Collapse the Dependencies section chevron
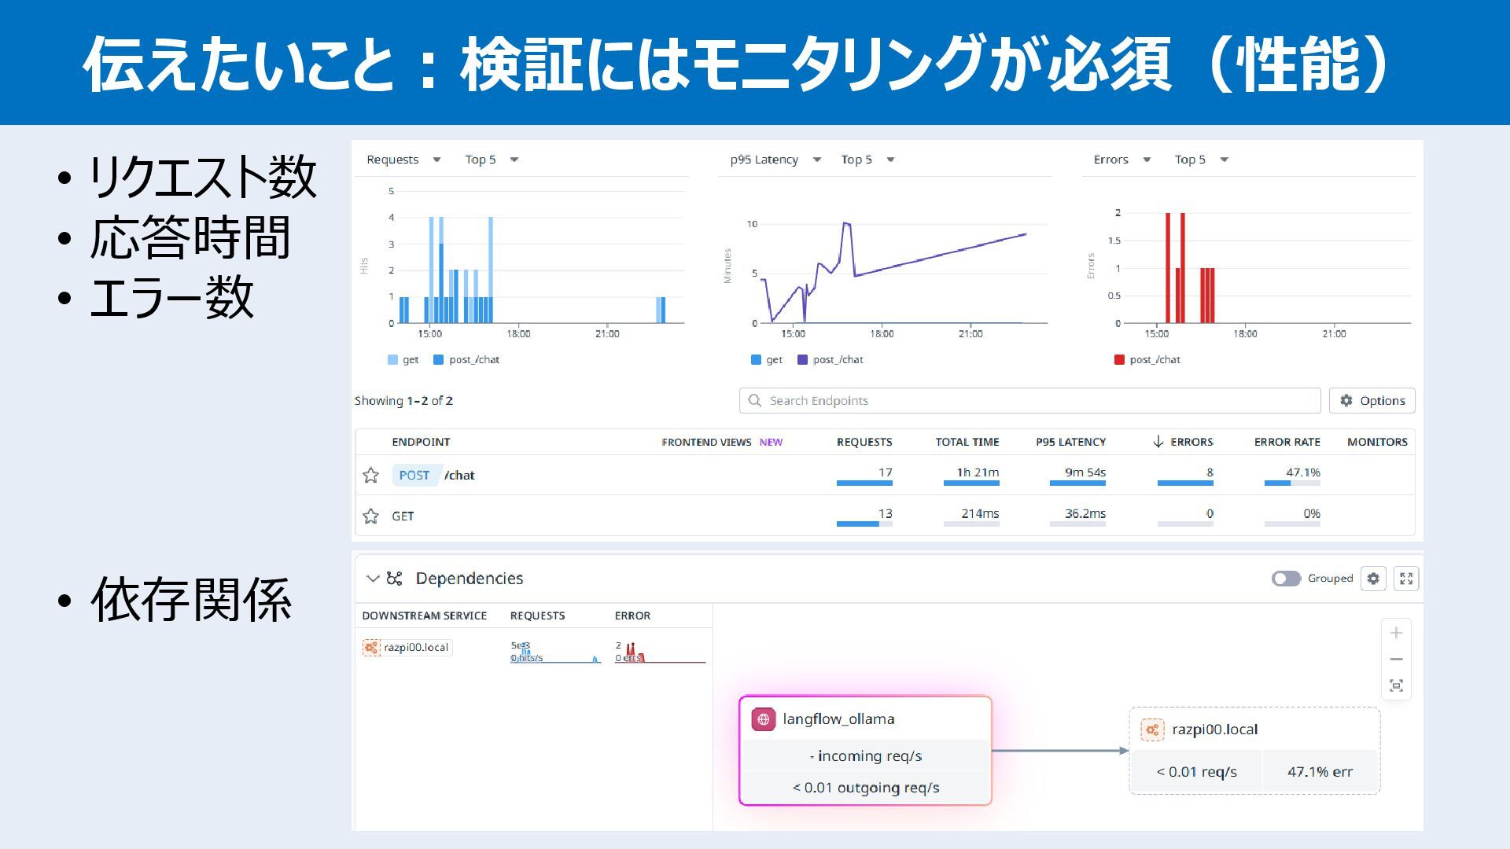The width and height of the screenshot is (1510, 849). pos(373,579)
